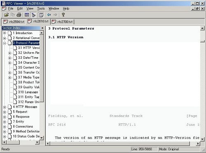This screenshot has width=206, height=153.
Task: Click the RFC Viewer title bar app icon
Action: click(x=4, y=3)
